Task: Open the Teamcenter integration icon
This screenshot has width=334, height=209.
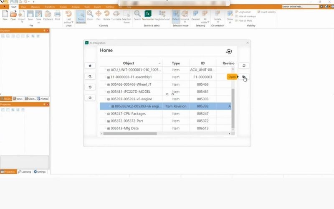Action: (x=148, y=14)
